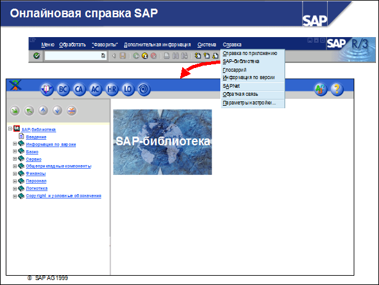Click the HR round toolbar icon
Screen dimensions: 379x285
coord(111,89)
